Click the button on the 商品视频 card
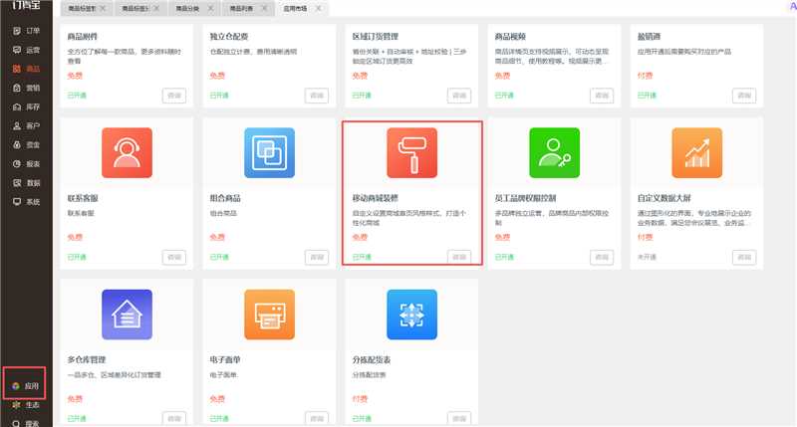 [602, 96]
